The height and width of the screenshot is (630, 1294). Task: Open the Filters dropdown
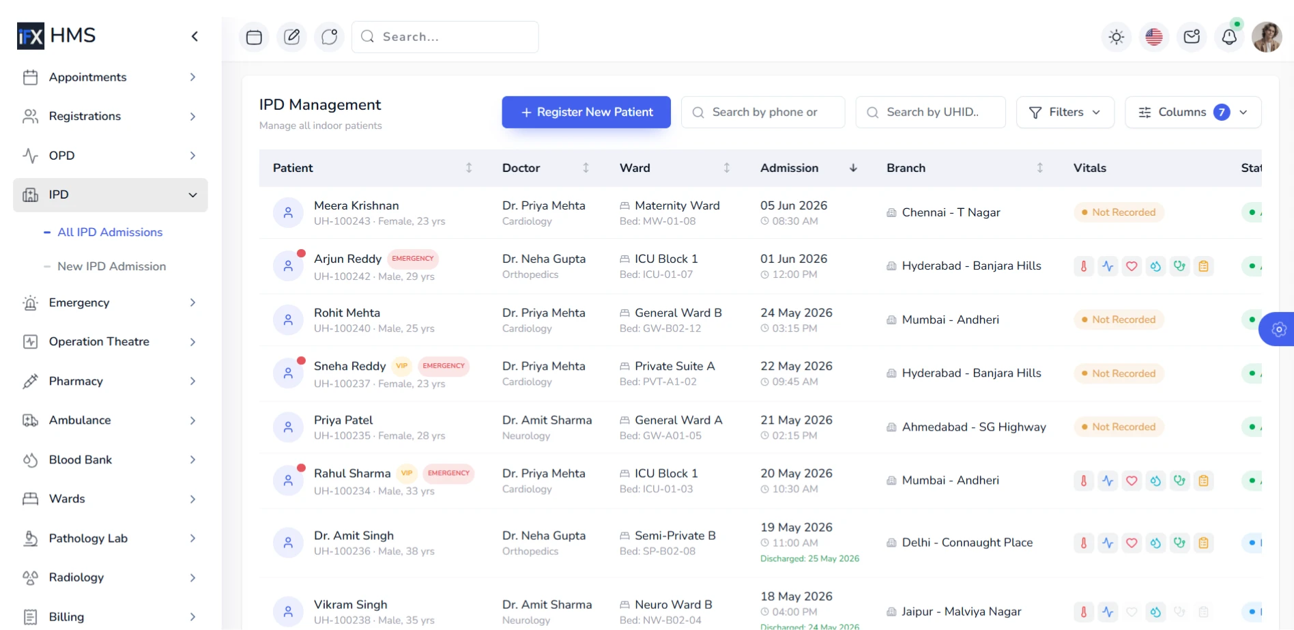(x=1065, y=112)
